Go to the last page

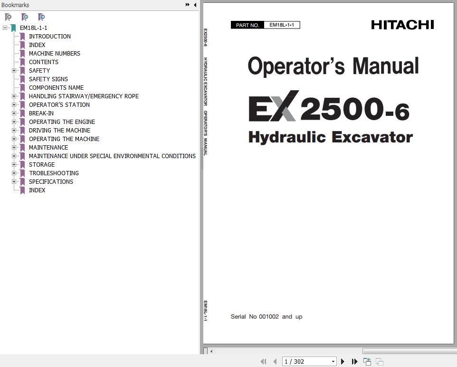pos(354,361)
